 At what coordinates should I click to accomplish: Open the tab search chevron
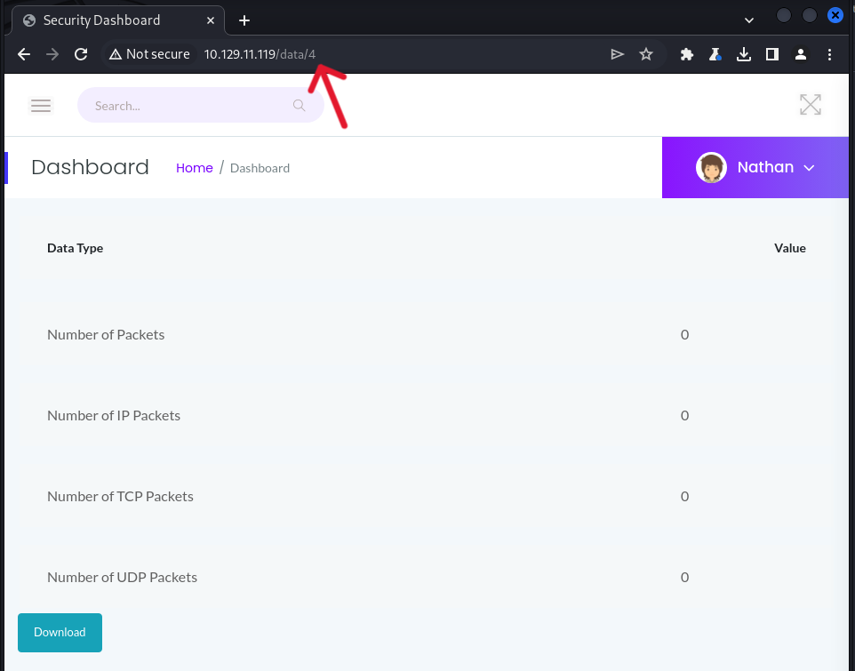pyautogui.click(x=749, y=20)
